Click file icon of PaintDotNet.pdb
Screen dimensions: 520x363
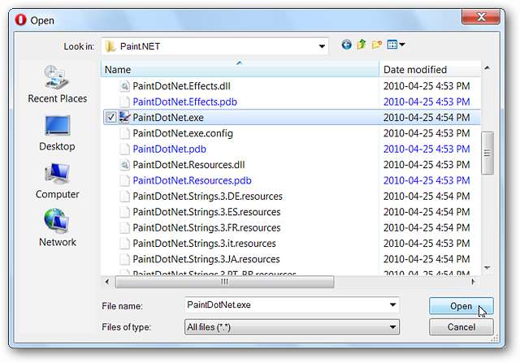click(124, 149)
